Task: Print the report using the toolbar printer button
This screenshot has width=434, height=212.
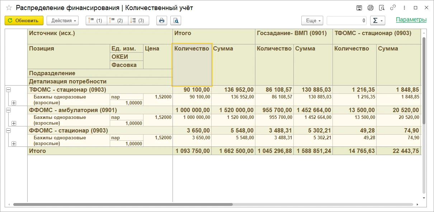Action: click(x=162, y=20)
